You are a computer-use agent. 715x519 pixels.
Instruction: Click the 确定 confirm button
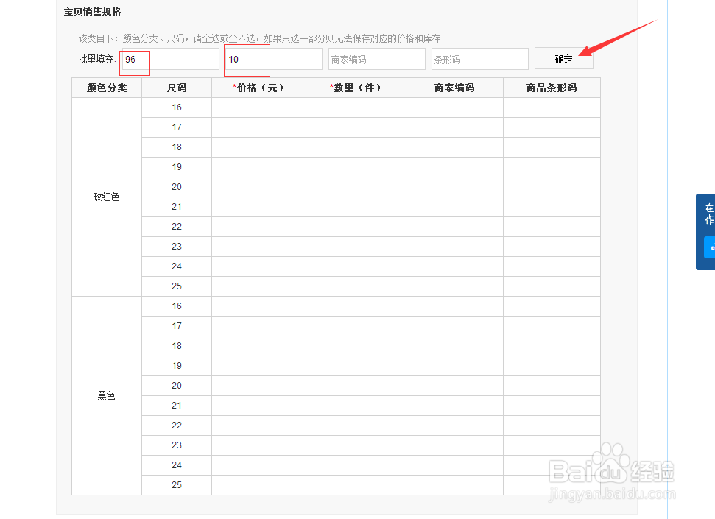pos(563,59)
